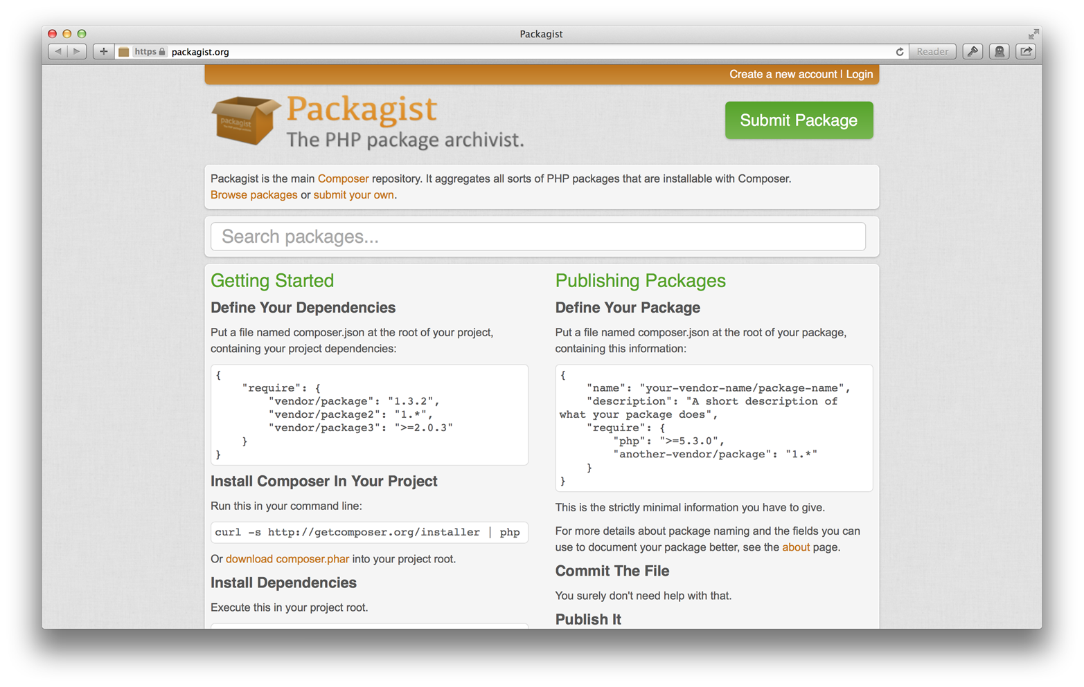The image size is (1084, 687).
Task: Click the Search packages field
Action: click(x=538, y=236)
